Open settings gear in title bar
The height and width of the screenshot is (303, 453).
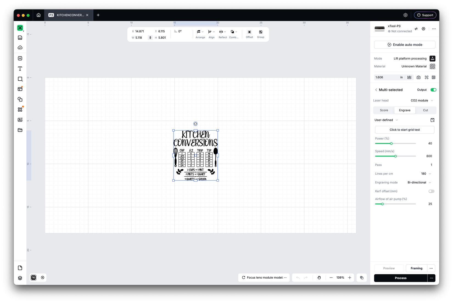pyautogui.click(x=406, y=15)
